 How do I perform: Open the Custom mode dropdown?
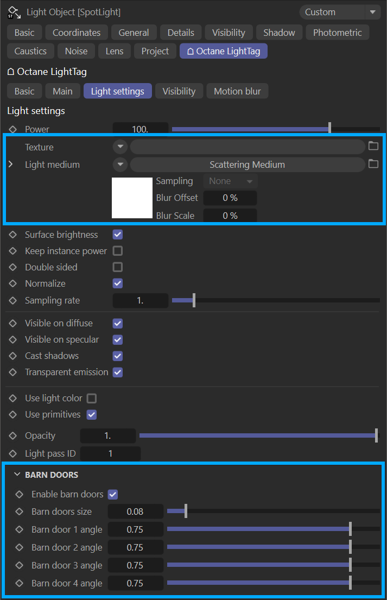tap(340, 12)
